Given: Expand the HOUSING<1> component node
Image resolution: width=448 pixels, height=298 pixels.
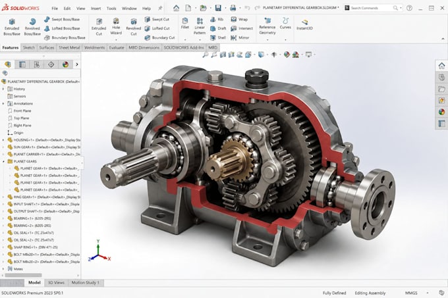Looking at the screenshot, I should tap(3, 140).
